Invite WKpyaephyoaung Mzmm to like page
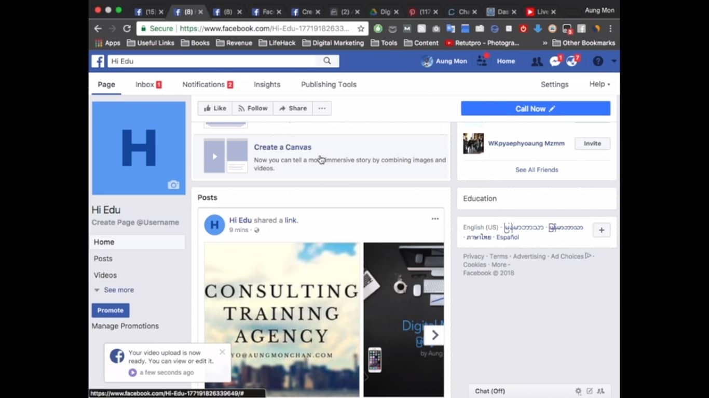The height and width of the screenshot is (398, 709). click(592, 144)
